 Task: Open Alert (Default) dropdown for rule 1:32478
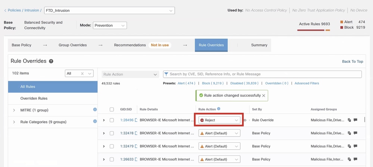coord(219,133)
